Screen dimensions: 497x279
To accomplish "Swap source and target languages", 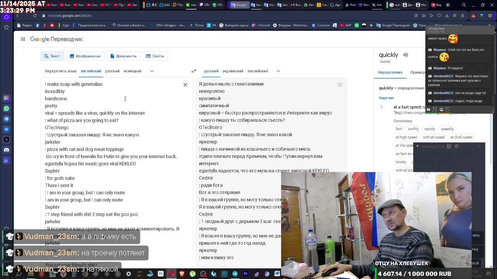I will pyautogui.click(x=194, y=71).
